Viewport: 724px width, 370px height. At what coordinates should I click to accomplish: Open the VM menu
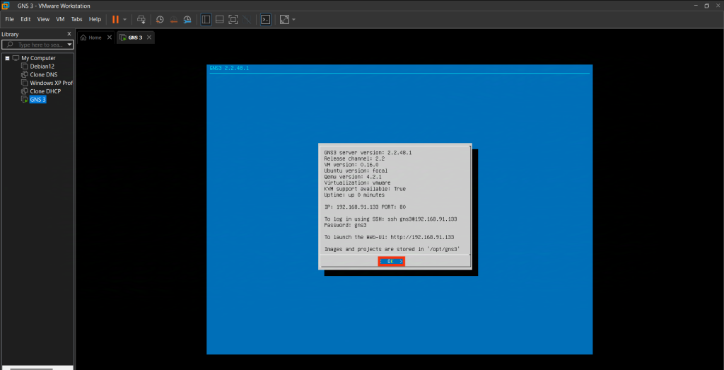pyautogui.click(x=60, y=19)
